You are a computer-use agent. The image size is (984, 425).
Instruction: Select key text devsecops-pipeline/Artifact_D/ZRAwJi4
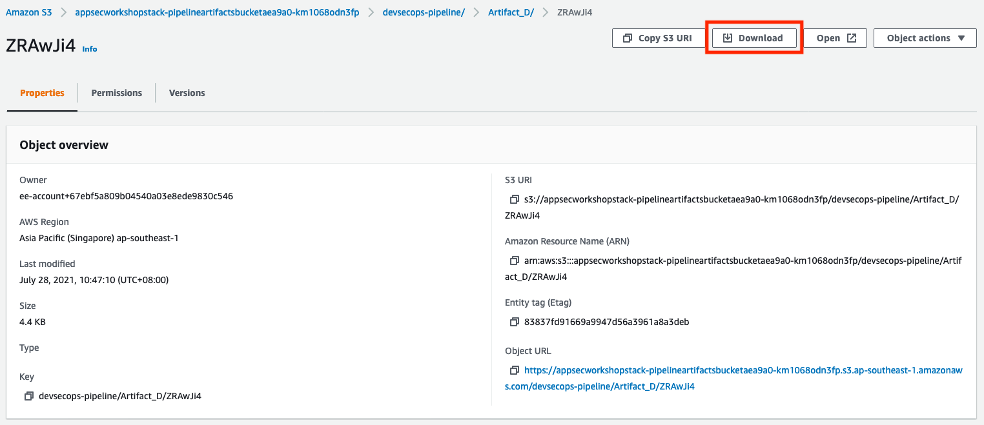(x=120, y=396)
